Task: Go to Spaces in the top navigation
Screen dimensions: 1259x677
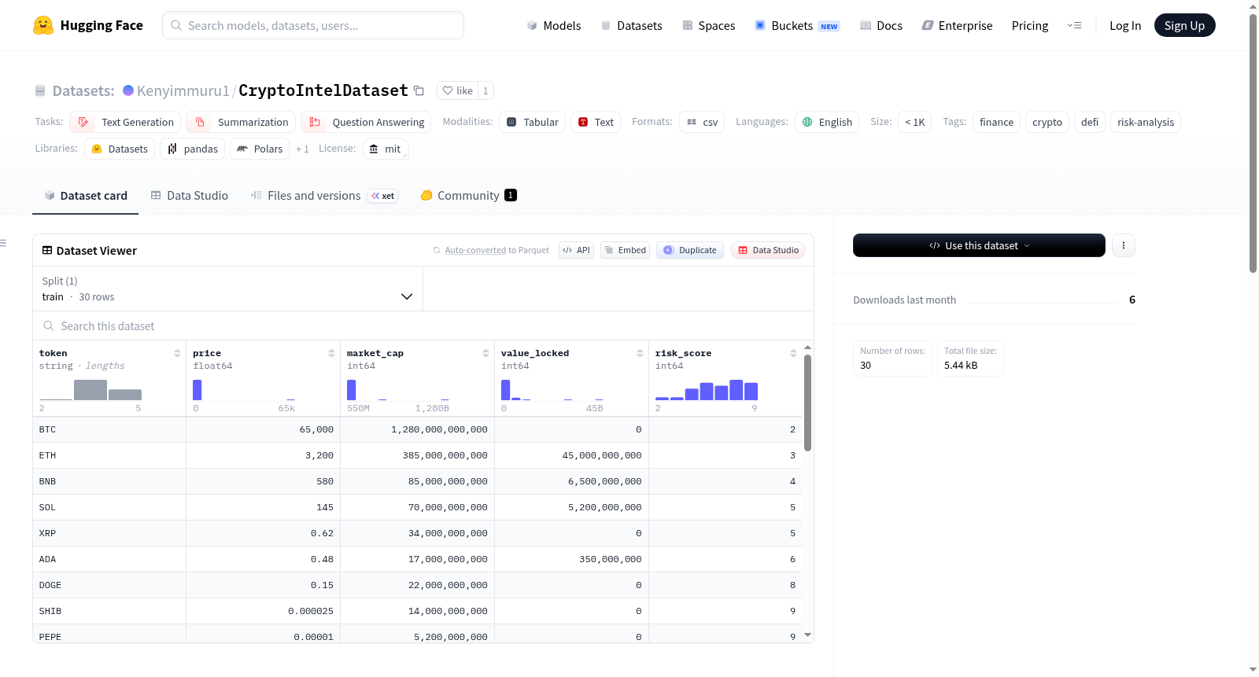Action: [x=709, y=26]
